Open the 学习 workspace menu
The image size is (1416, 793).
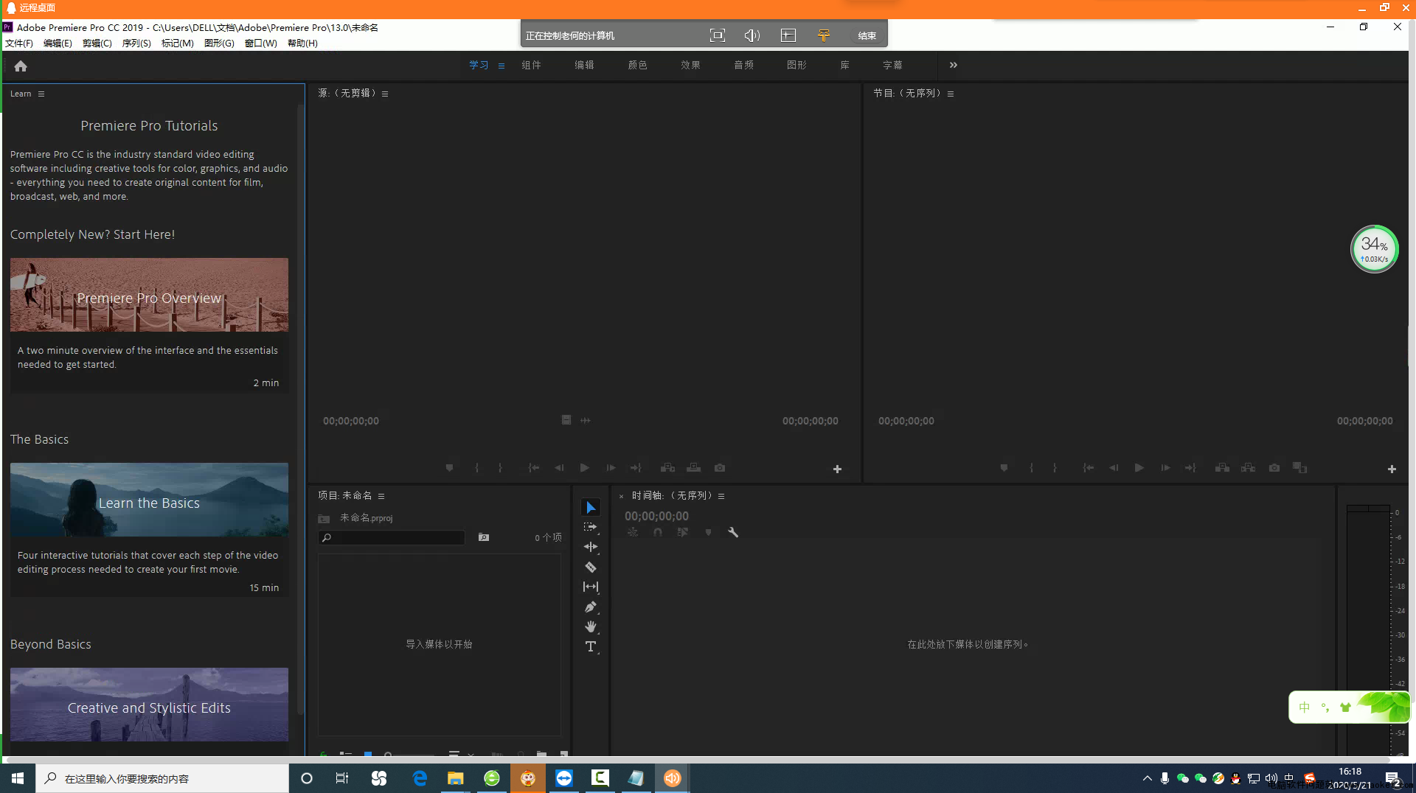pos(502,66)
